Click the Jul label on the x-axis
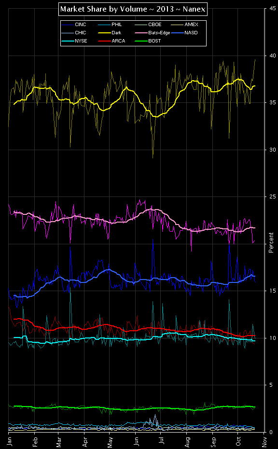The image size is (278, 449). pos(162,439)
